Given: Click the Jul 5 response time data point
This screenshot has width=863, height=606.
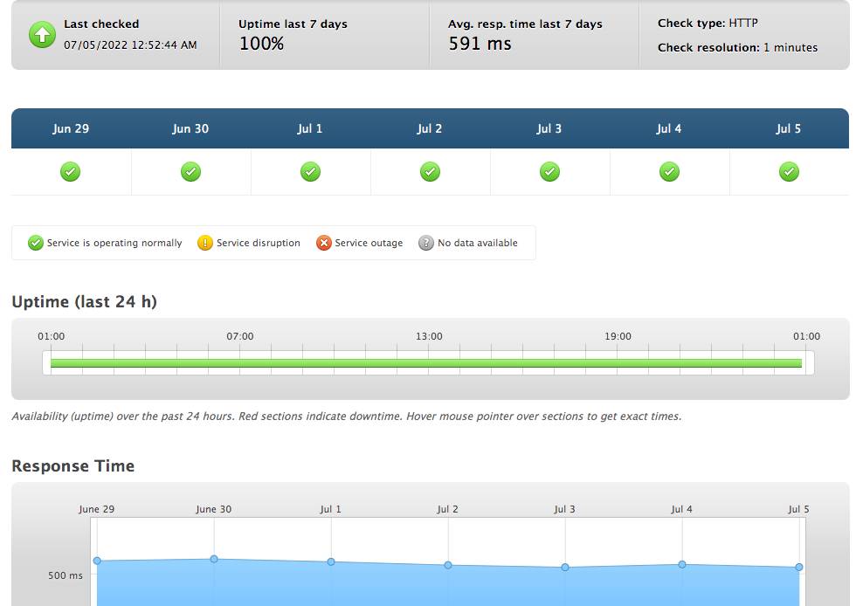Looking at the screenshot, I should click(799, 567).
